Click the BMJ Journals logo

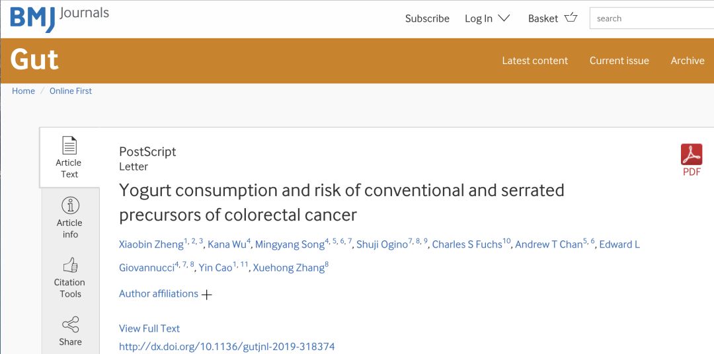point(59,18)
